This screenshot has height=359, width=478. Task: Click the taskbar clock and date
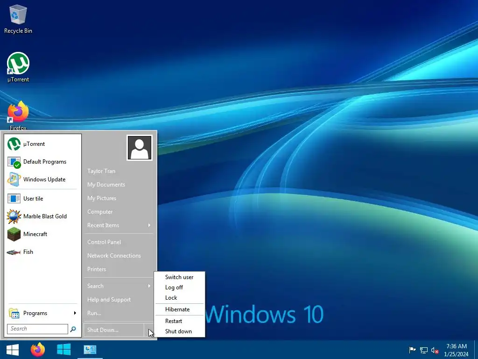(457, 350)
